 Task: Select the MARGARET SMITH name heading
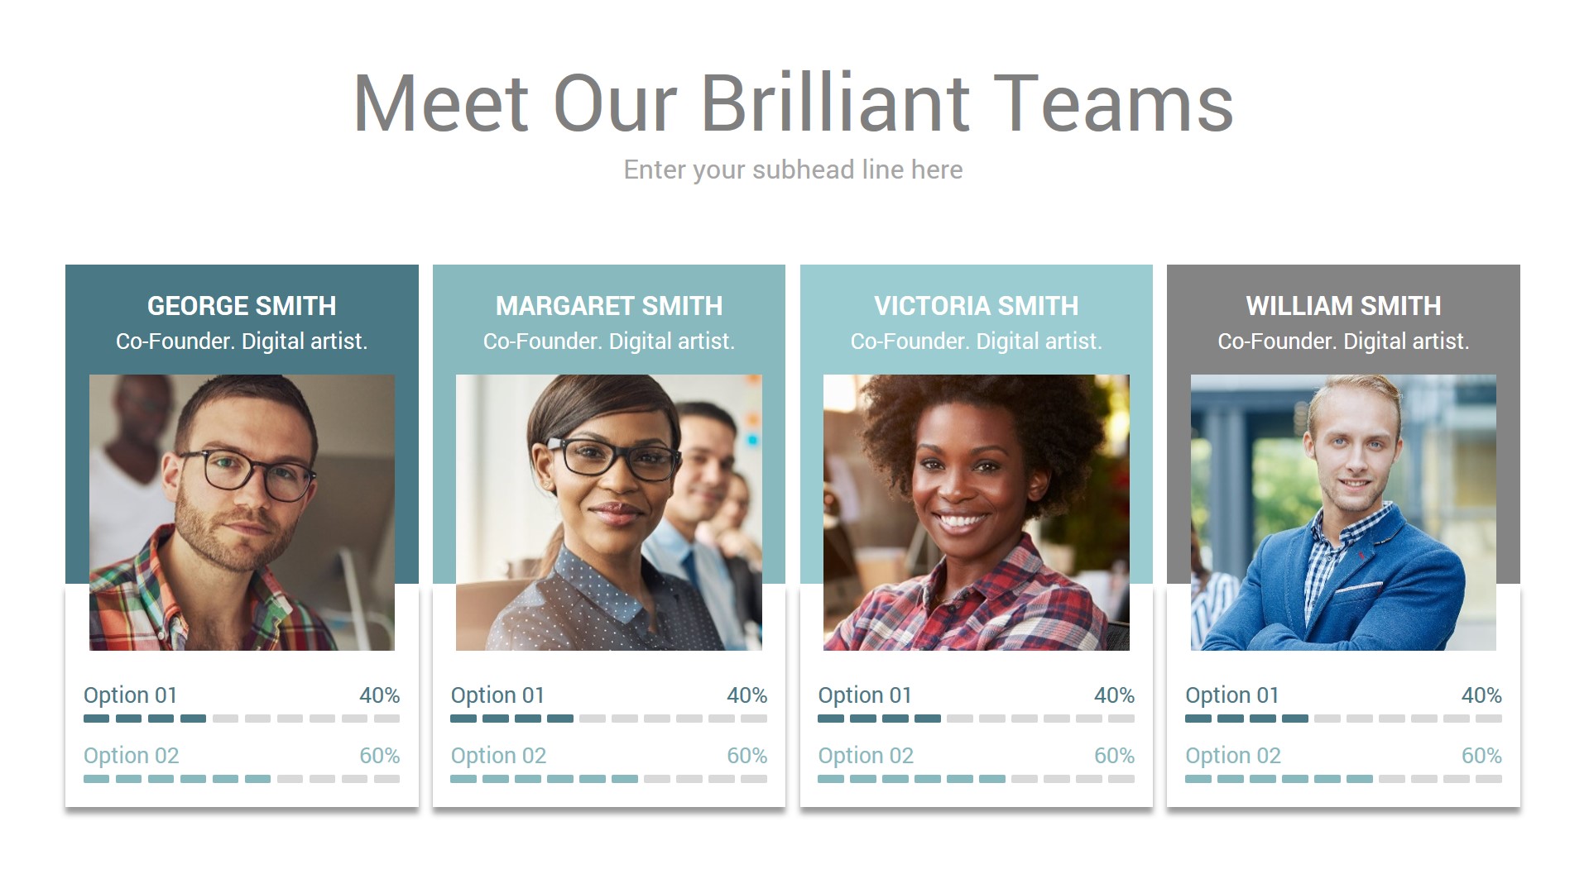pyautogui.click(x=609, y=306)
